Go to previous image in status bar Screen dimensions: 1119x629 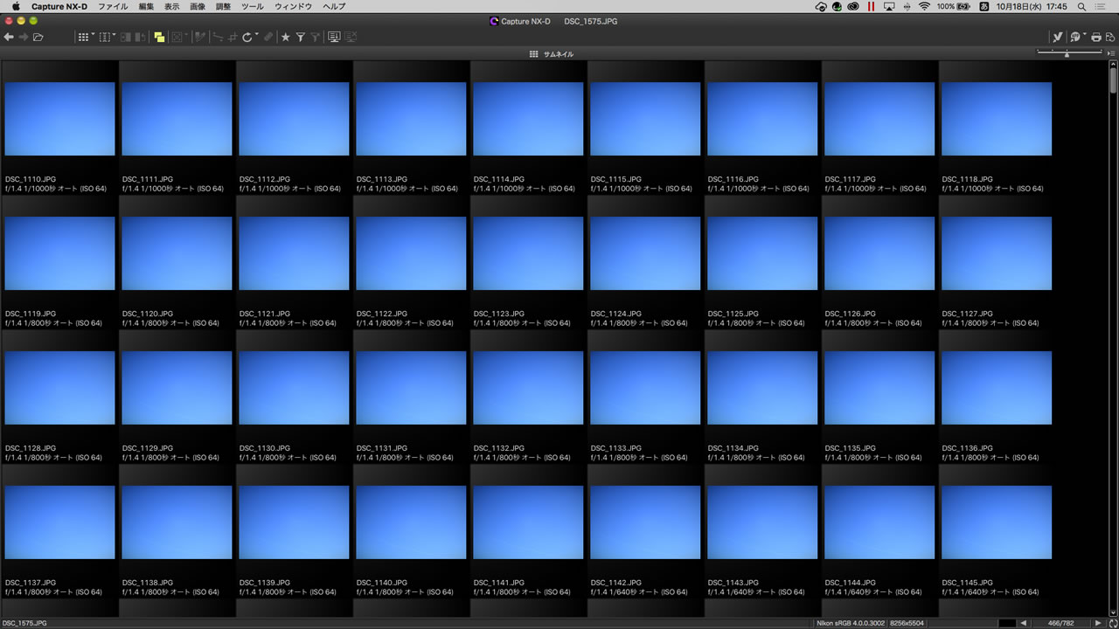tap(1023, 623)
